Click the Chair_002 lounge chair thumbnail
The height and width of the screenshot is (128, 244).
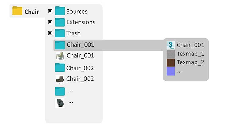tap(60, 79)
